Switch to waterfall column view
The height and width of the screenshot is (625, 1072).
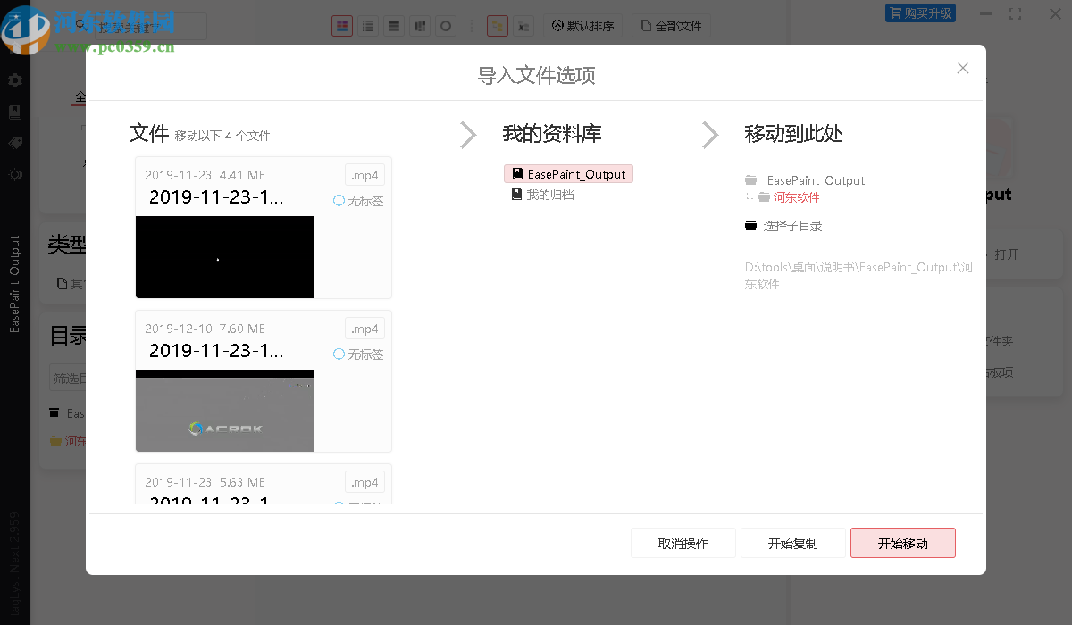tap(420, 26)
